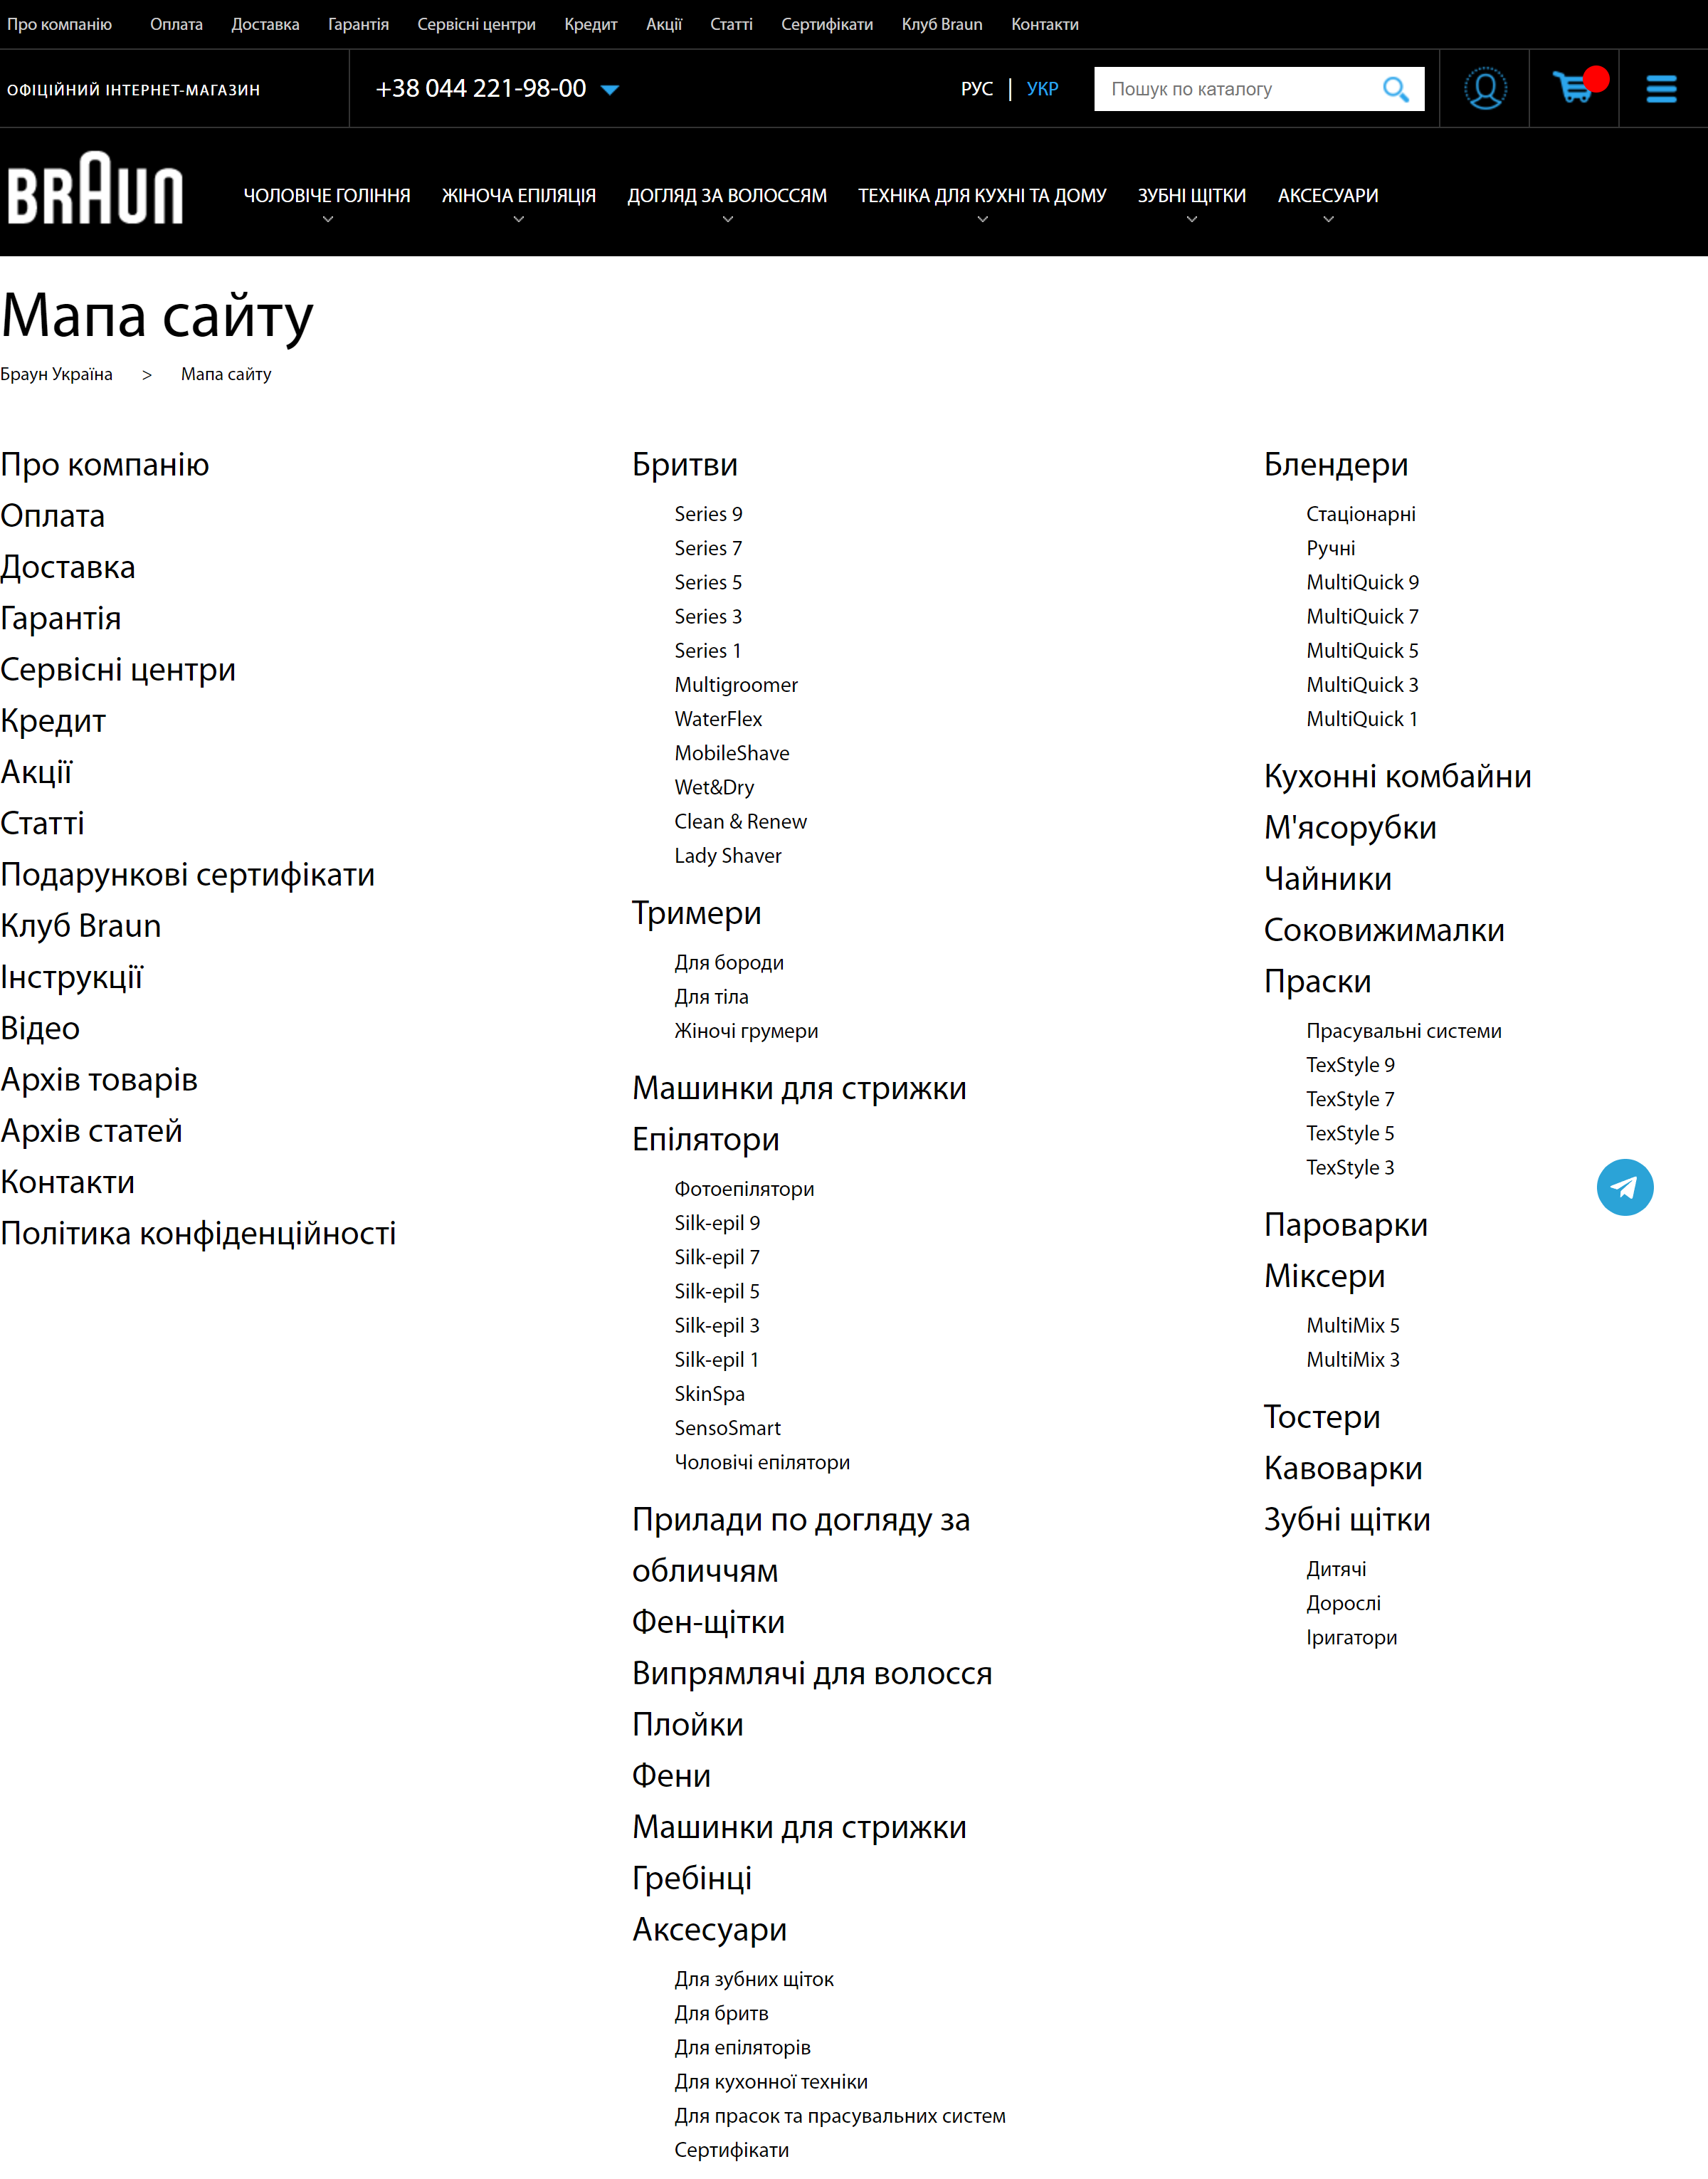The height and width of the screenshot is (2179, 1708).
Task: Follow the Браун Україна breadcrumb
Action: 57,374
